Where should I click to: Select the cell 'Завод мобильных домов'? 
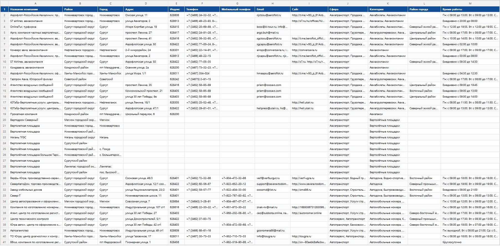pyautogui.click(x=35, y=190)
